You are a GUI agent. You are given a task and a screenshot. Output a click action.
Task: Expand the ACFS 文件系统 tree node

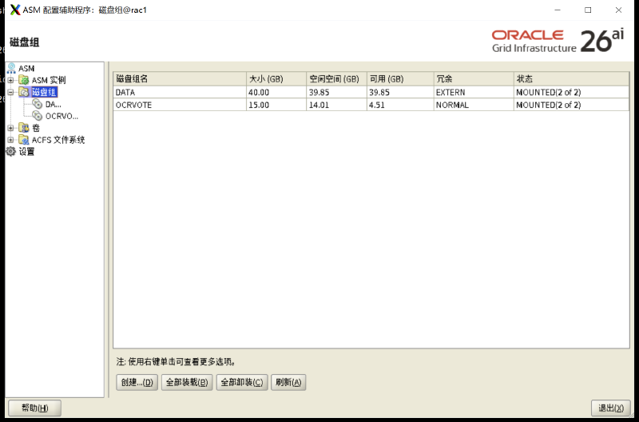pyautogui.click(x=11, y=139)
